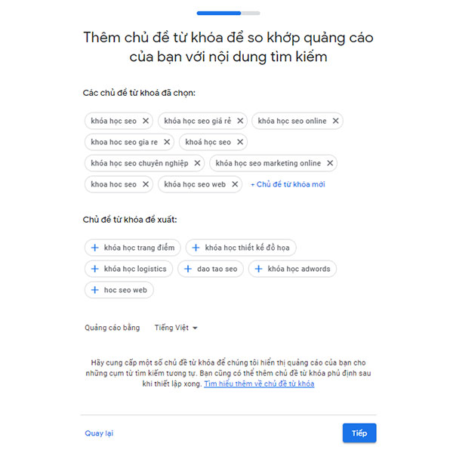Click '+ Chủ đề từ khóa mới' link

(x=288, y=184)
